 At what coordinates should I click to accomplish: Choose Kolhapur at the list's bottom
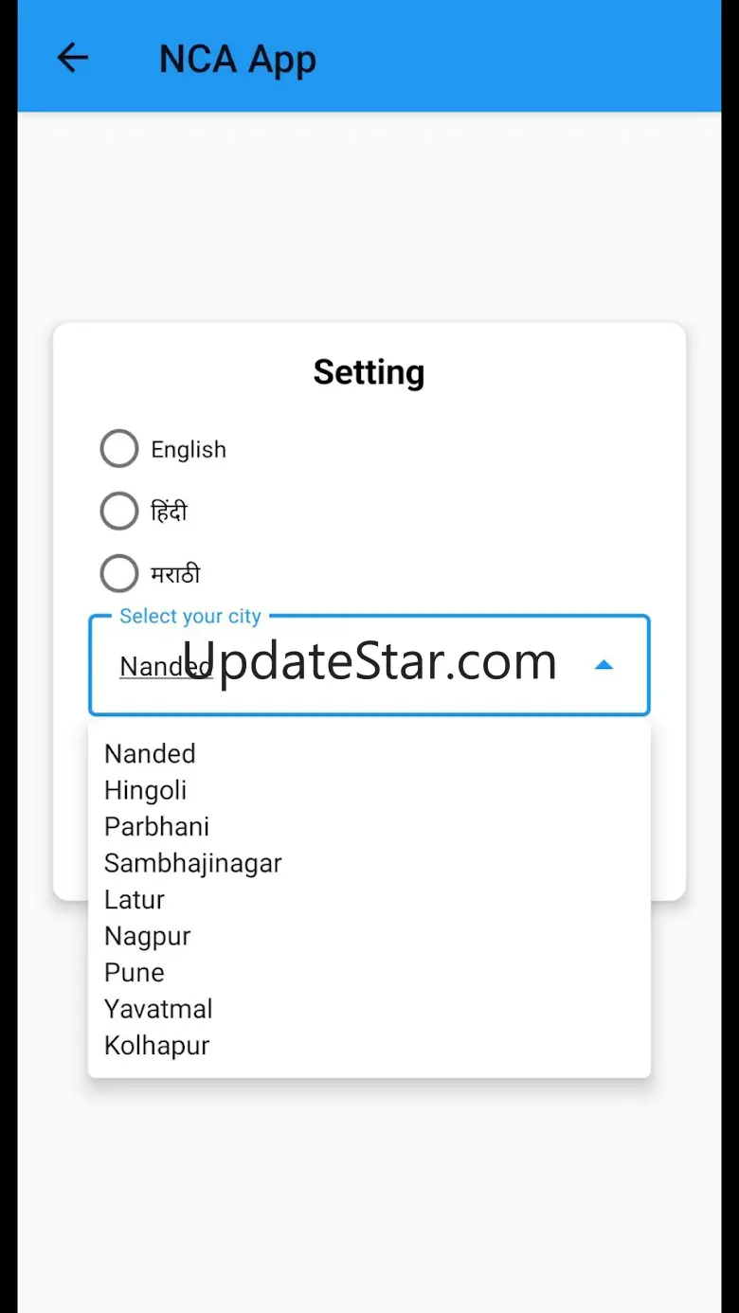(156, 1046)
